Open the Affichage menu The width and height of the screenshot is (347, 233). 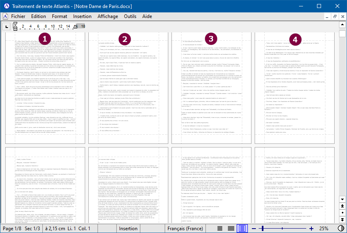pyautogui.click(x=108, y=16)
